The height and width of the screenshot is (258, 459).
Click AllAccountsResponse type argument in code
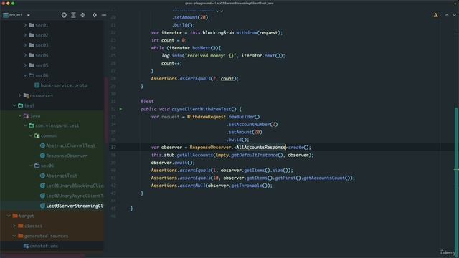[x=261, y=147]
